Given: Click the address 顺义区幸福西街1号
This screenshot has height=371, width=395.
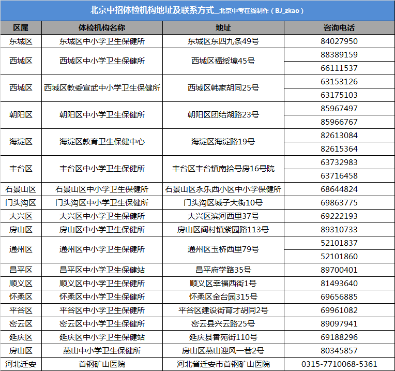Looking at the screenshot, I should coord(223,284).
